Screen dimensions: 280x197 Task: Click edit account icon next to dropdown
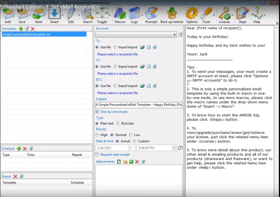coord(180,34)
